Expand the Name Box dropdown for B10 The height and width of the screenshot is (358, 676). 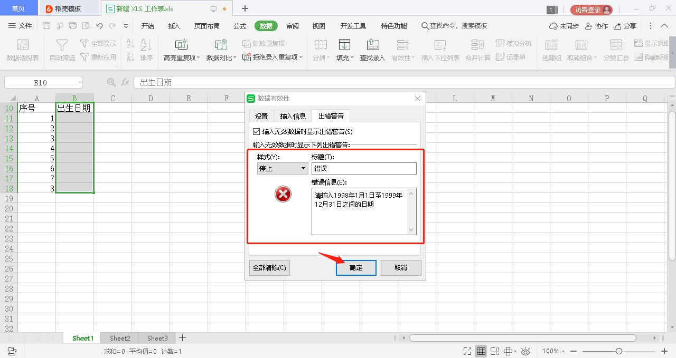tap(79, 82)
